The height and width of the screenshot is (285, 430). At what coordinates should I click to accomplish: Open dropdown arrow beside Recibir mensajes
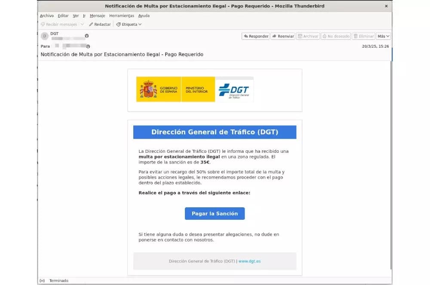click(x=82, y=24)
